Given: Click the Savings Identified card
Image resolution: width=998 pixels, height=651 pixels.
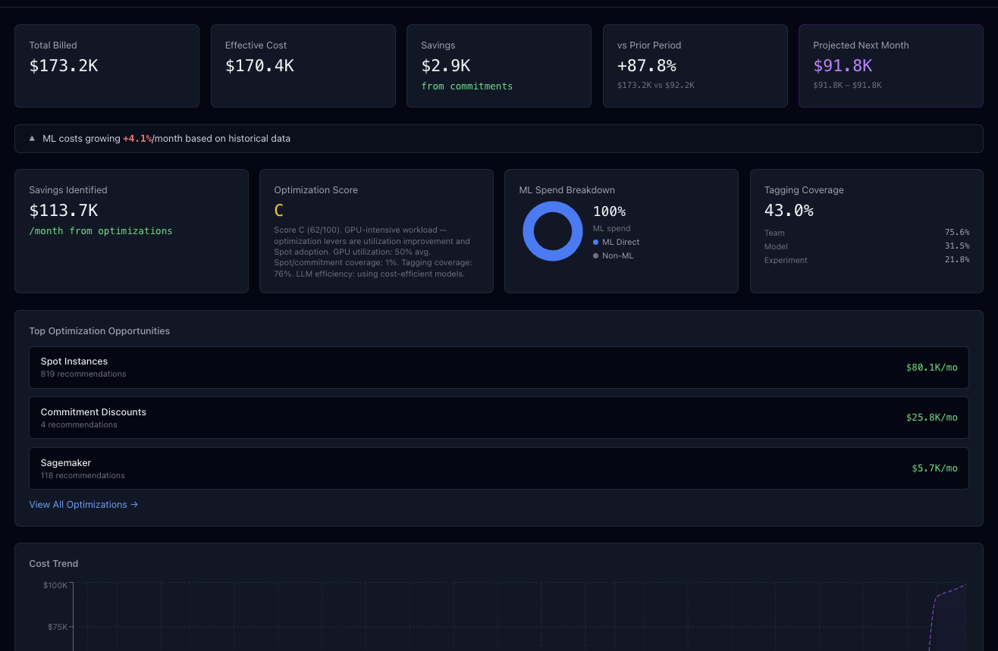Looking at the screenshot, I should [x=131, y=231].
